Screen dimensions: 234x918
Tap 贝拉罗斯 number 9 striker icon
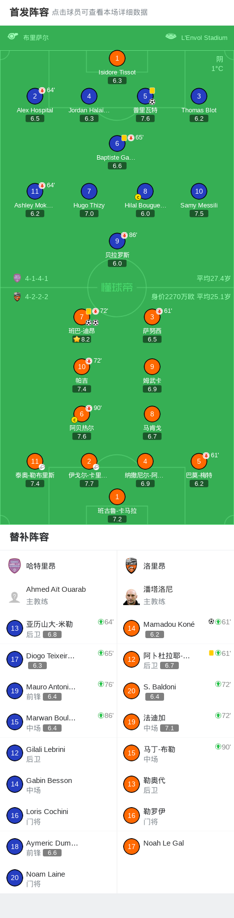click(117, 241)
